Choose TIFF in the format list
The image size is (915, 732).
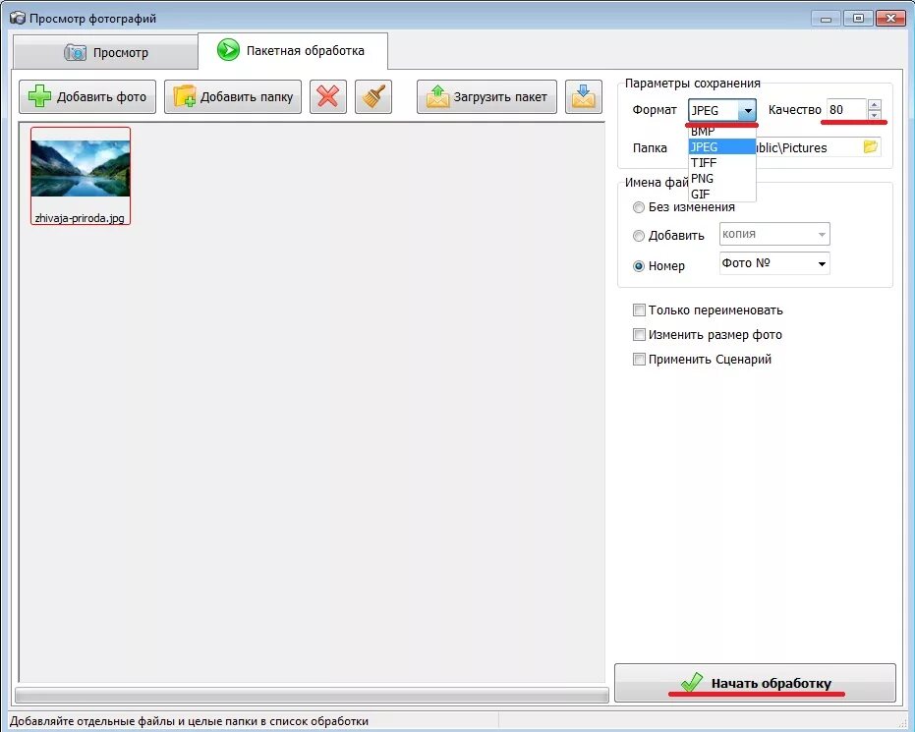[721, 163]
